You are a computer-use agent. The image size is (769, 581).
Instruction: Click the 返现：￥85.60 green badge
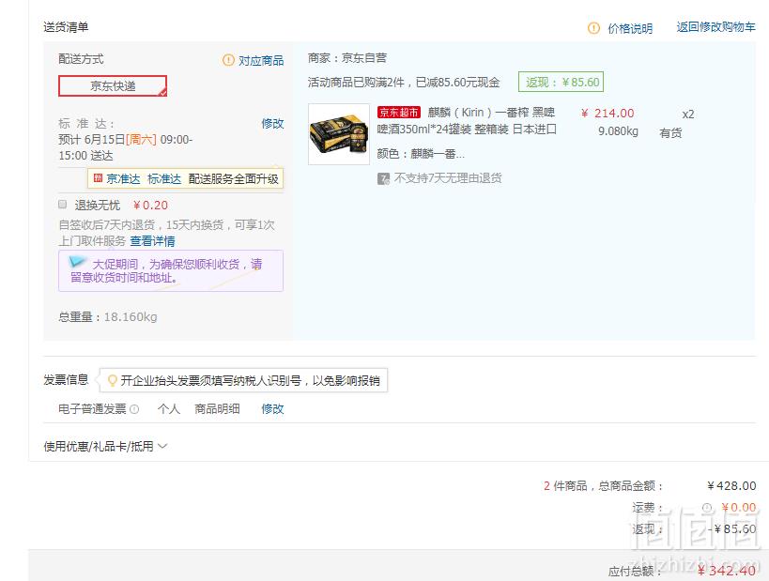(x=561, y=82)
